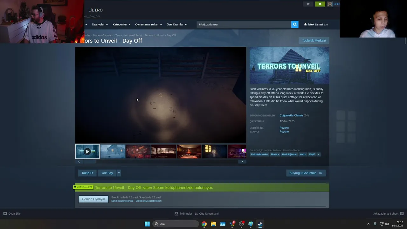Open the Windows Start button
The image size is (407, 229).
(147, 224)
